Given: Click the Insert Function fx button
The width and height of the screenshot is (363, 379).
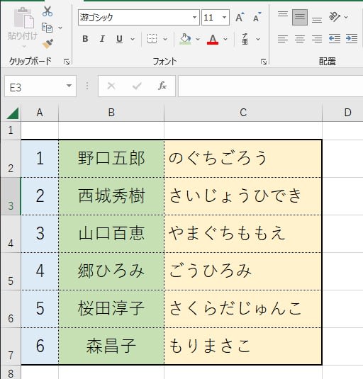Looking at the screenshot, I should pos(162,86).
